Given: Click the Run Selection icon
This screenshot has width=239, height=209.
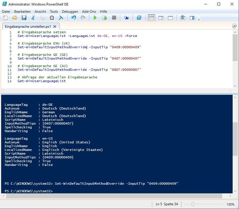Looking at the screenshot, I should click(x=104, y=18).
